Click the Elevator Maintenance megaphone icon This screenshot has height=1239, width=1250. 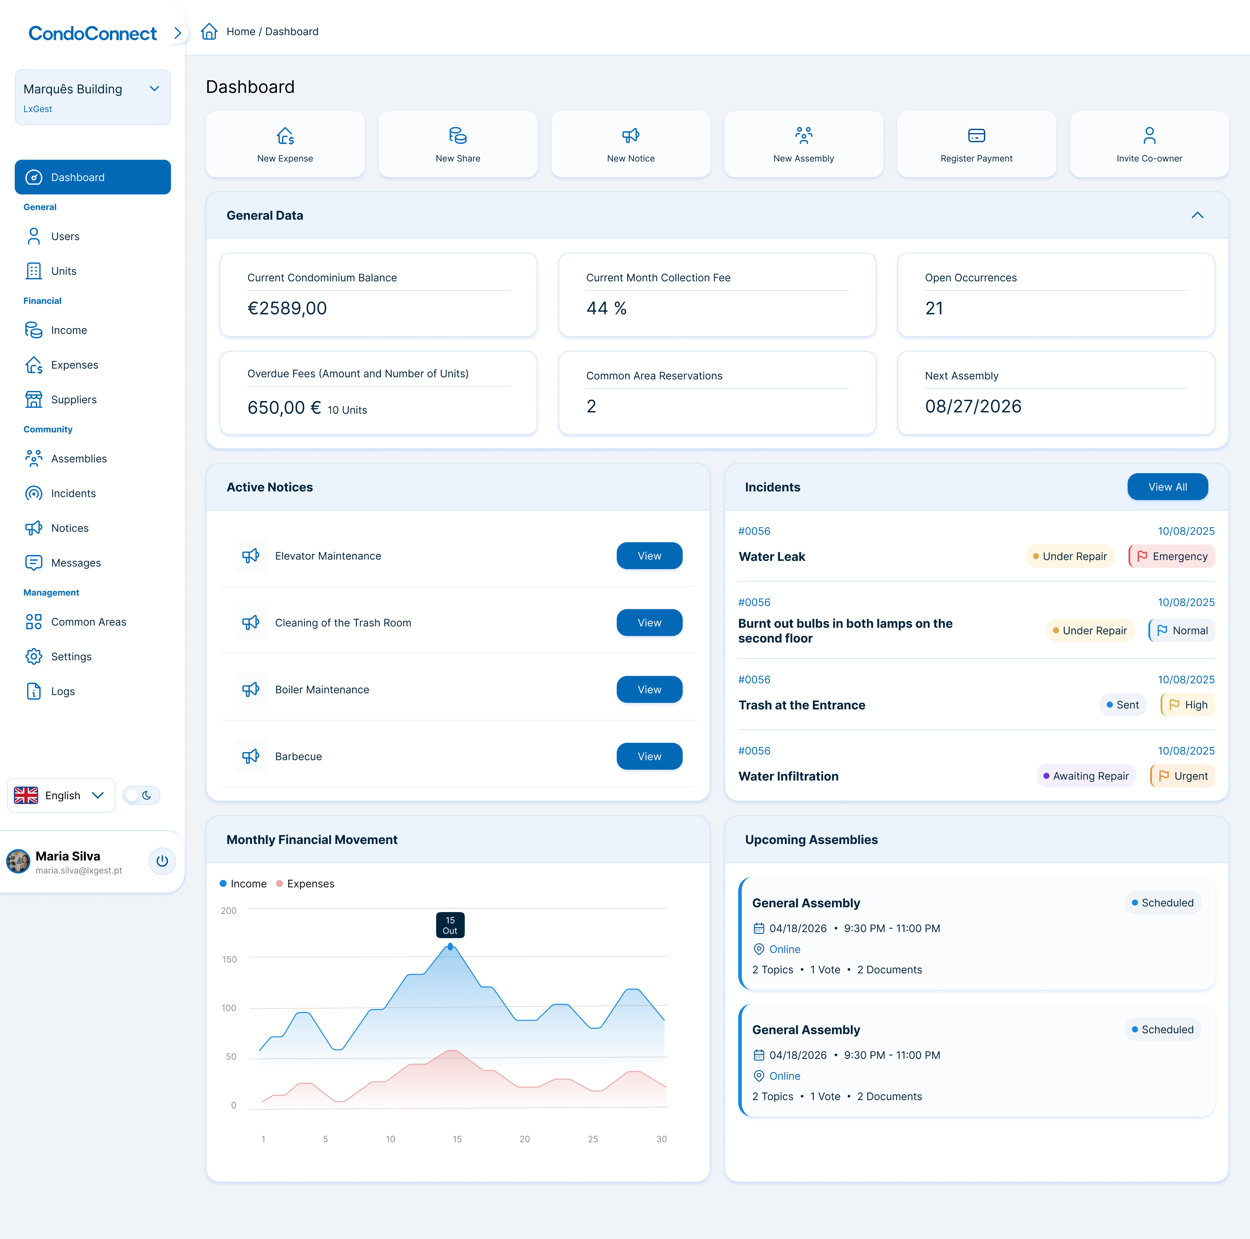[x=250, y=556]
